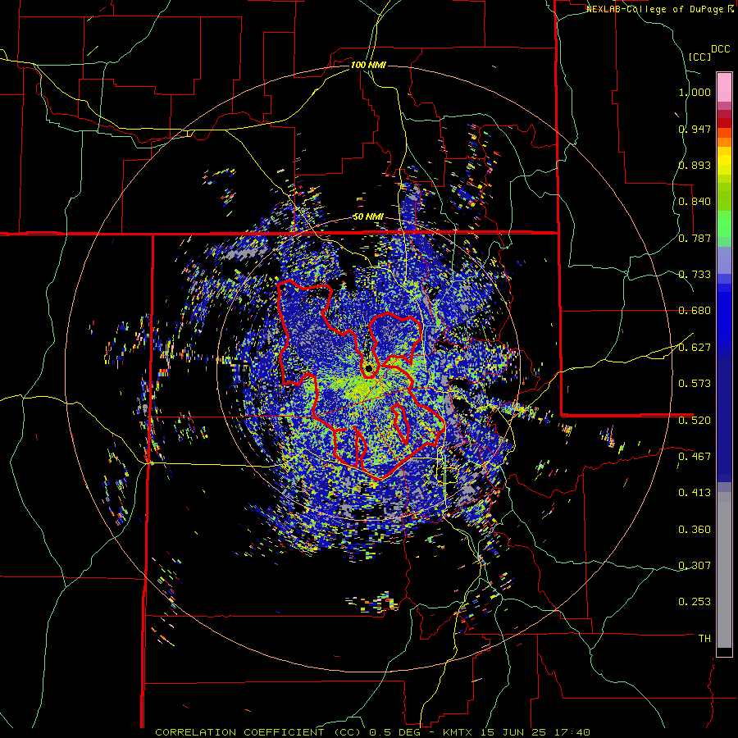This screenshot has width=738, height=738.
Task: Click the 100 NMI range ring label
Action: (x=368, y=65)
